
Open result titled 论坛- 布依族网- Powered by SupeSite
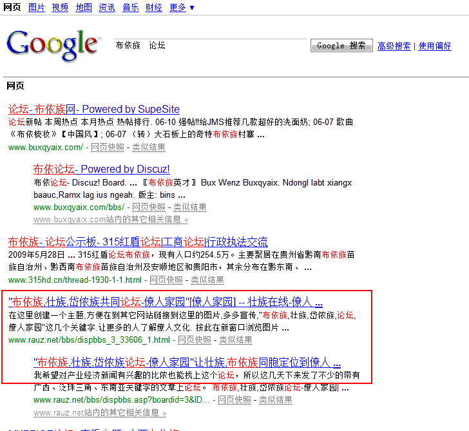pos(94,110)
